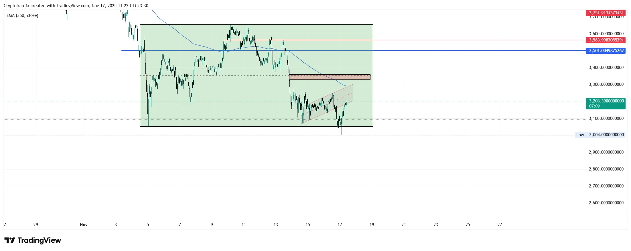Screen dimensions: 631x251
Task: Click the 2,600 level on the price scale
Action: (x=606, y=203)
